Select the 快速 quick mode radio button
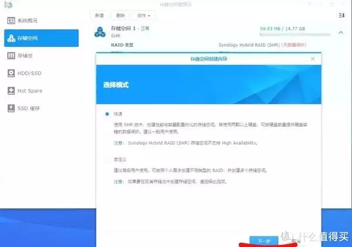 click(x=107, y=114)
